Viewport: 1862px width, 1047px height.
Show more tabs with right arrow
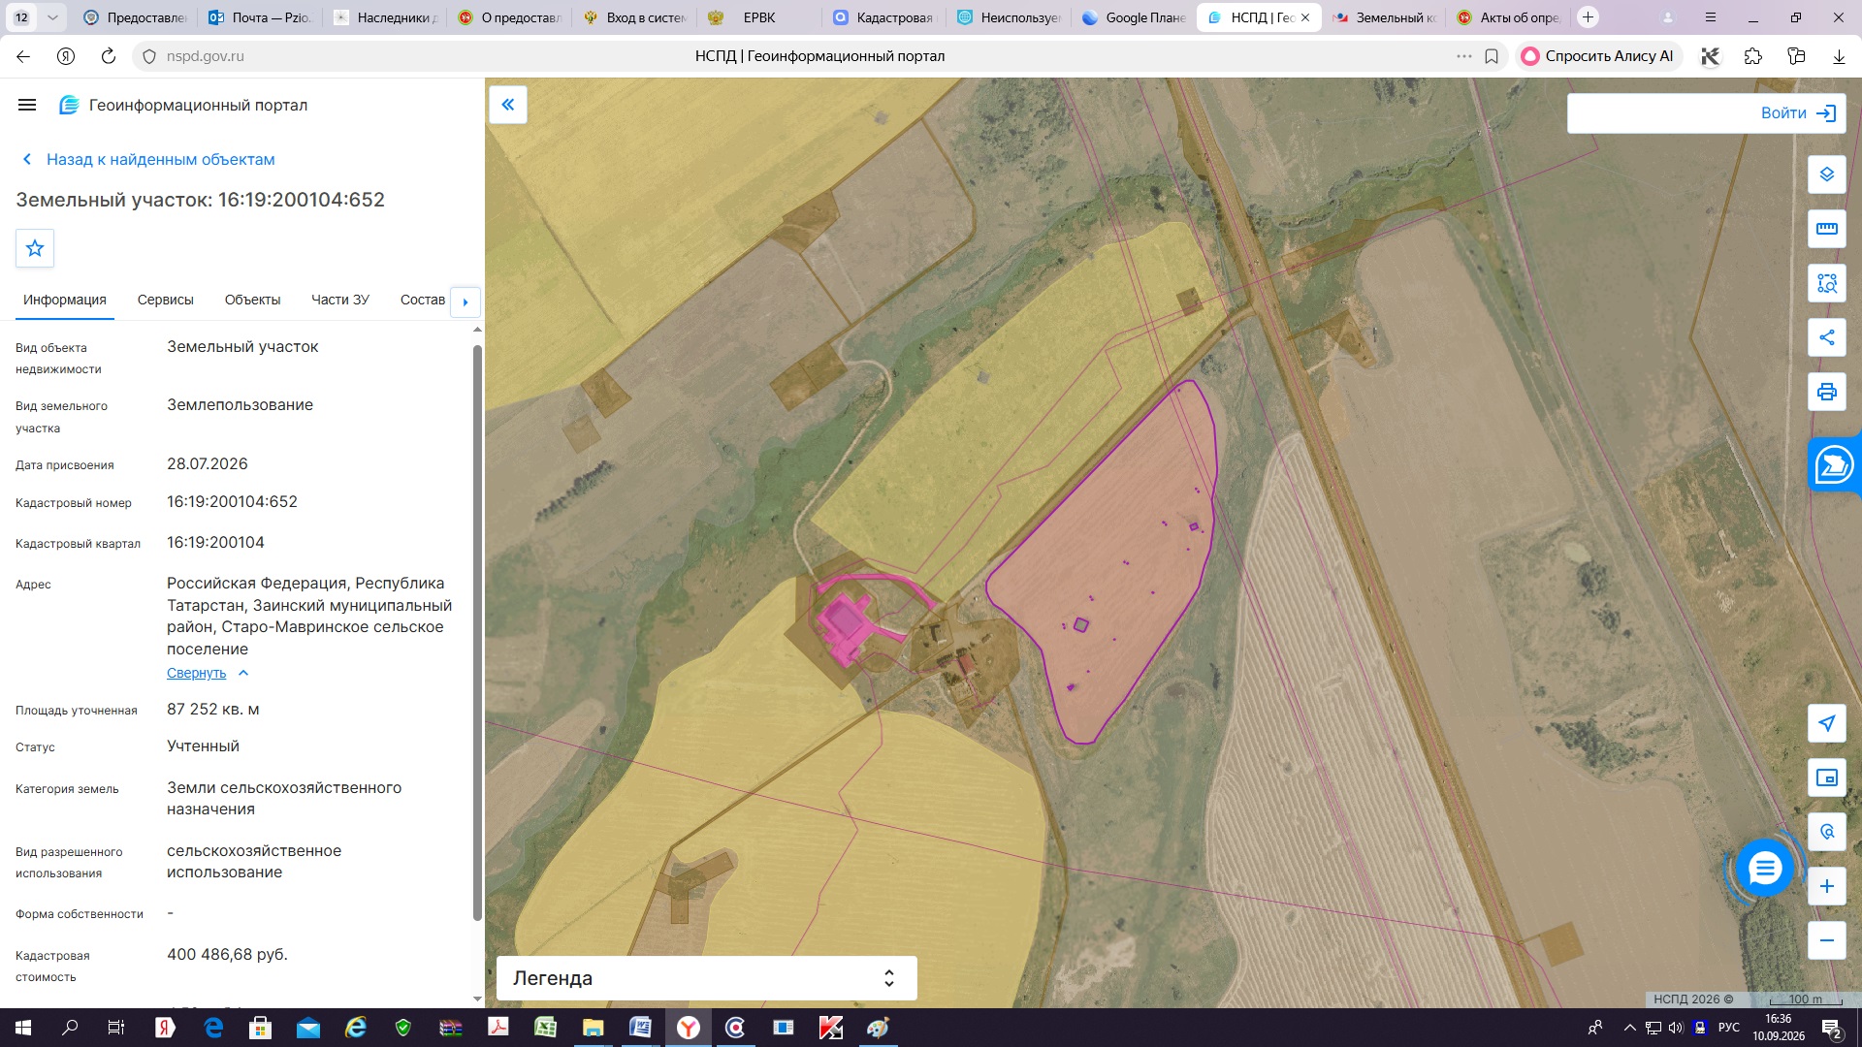465,301
